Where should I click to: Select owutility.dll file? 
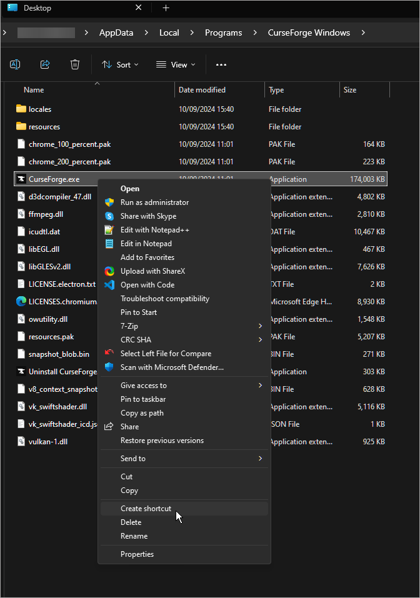click(x=48, y=319)
